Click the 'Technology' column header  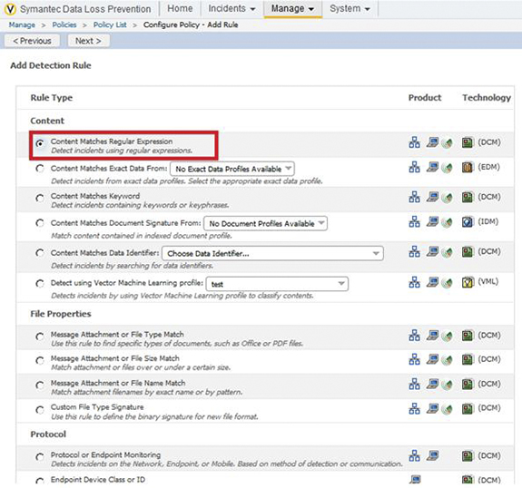487,98
